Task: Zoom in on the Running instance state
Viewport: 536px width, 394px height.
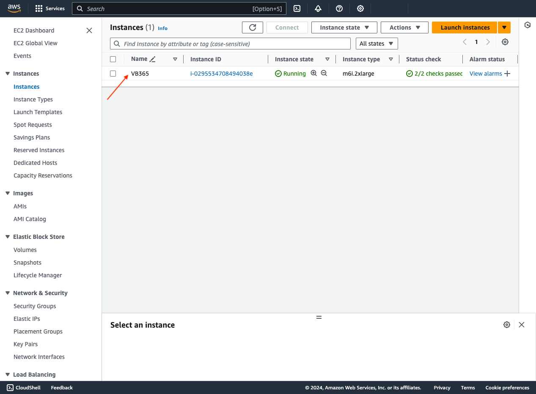Action: pyautogui.click(x=314, y=73)
